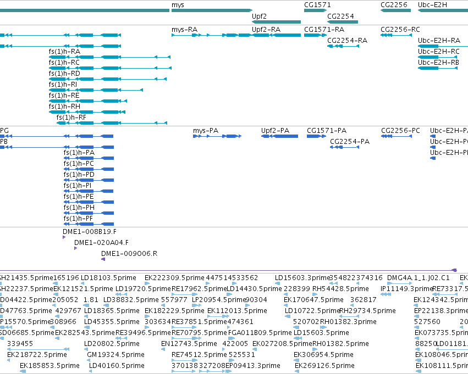The image size is (468, 374).
Task: Click the CG1571 gene feature
Action: [x=315, y=10]
